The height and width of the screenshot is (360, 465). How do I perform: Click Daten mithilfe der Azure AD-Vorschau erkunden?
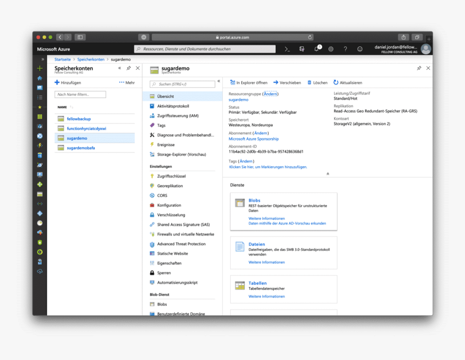coord(287,224)
